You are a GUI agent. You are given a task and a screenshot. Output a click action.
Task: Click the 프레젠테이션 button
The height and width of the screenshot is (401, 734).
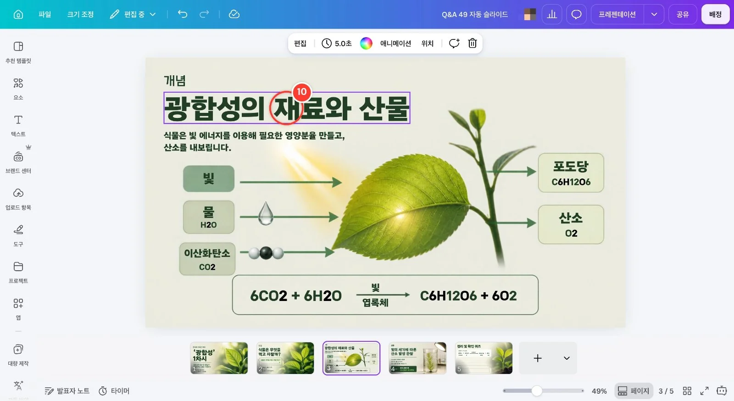pyautogui.click(x=617, y=14)
